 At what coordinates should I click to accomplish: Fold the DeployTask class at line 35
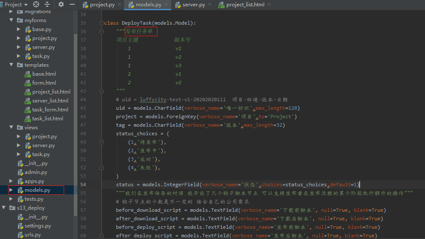(x=101, y=23)
